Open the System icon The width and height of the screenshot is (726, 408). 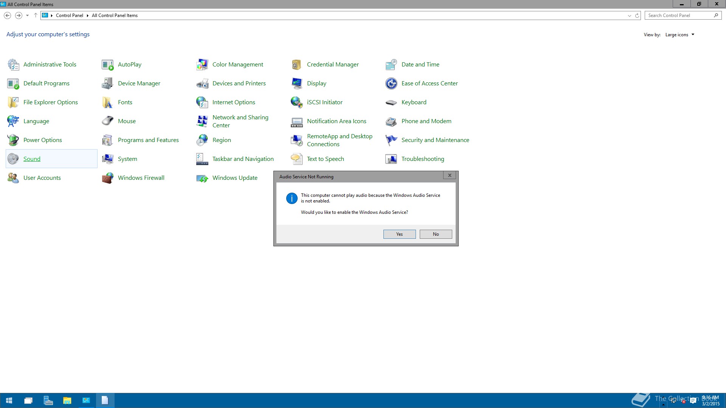point(108,159)
